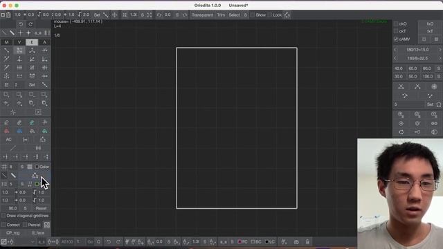Click left arrow beside 180/12=15.0
The height and width of the screenshot is (249, 443).
tap(395, 50)
